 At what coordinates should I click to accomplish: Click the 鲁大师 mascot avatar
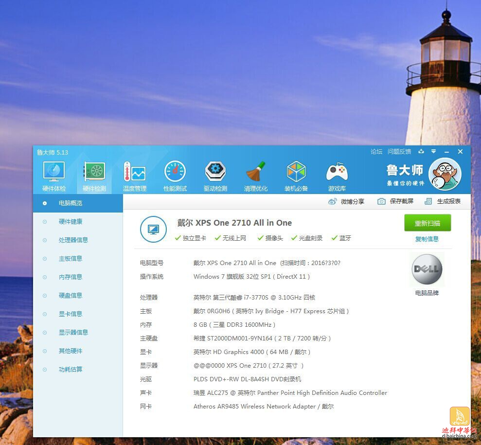445,174
